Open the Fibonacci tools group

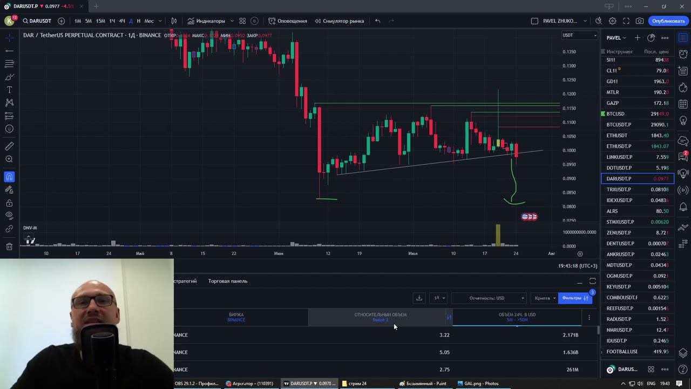point(9,64)
